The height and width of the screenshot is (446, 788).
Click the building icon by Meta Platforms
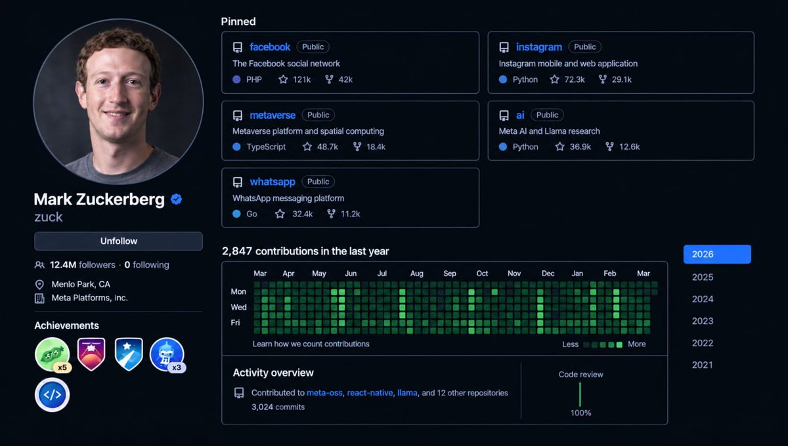[x=39, y=298]
